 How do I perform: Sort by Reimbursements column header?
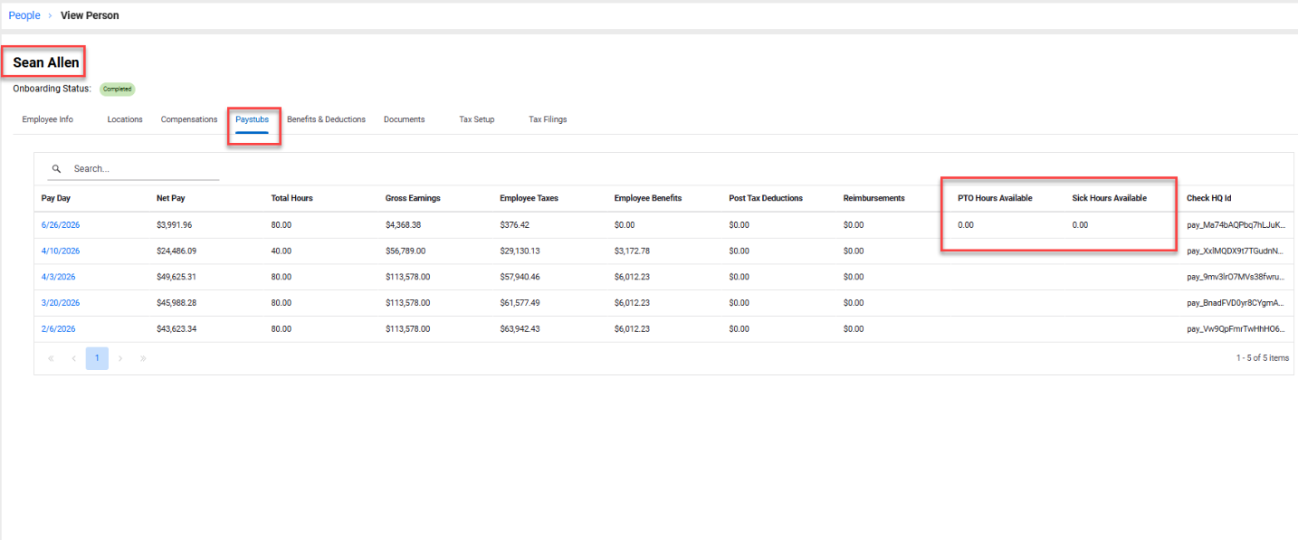click(x=873, y=198)
